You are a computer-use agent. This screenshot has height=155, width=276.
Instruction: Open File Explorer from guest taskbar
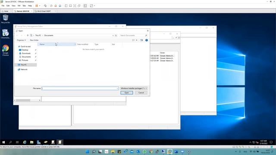tap(31, 142)
